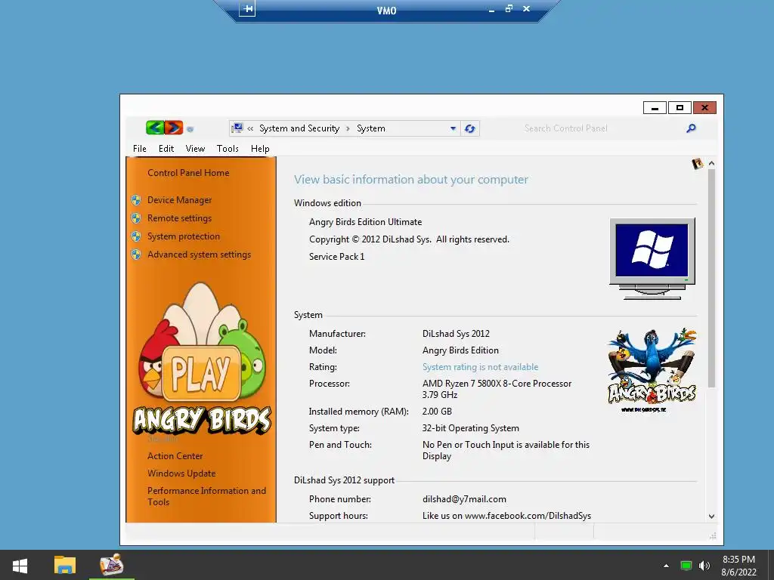Open the Tools menu

point(228,149)
